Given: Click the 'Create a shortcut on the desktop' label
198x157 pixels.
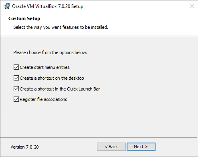Looking at the screenshot, I should [x=52, y=78].
